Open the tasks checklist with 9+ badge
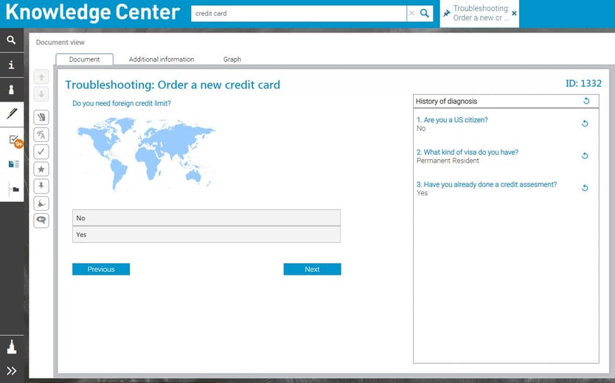This screenshot has height=383, width=615. 15,140
